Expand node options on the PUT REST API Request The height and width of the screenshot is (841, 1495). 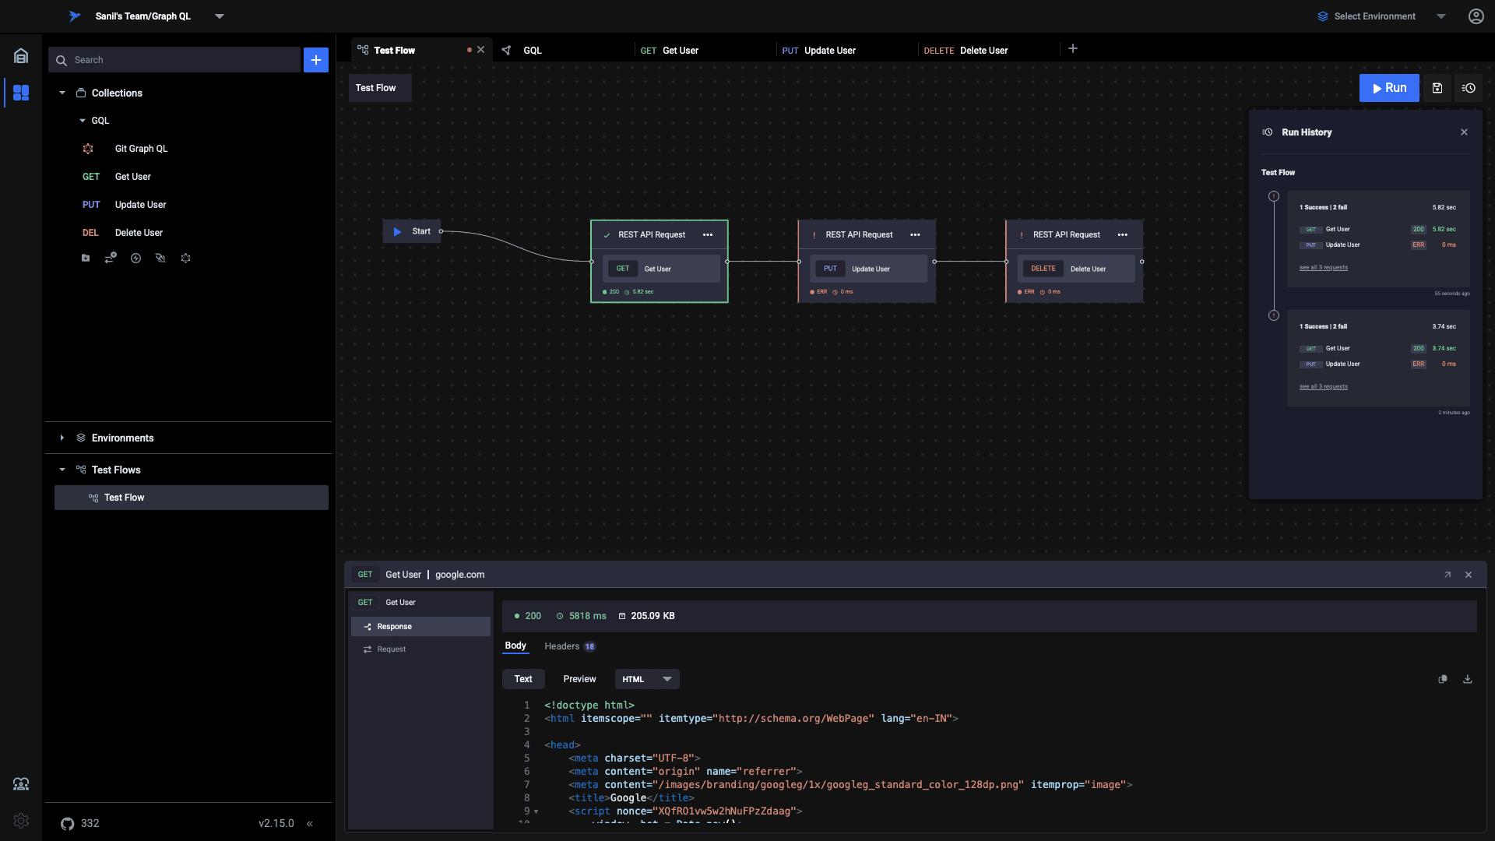pyautogui.click(x=915, y=234)
